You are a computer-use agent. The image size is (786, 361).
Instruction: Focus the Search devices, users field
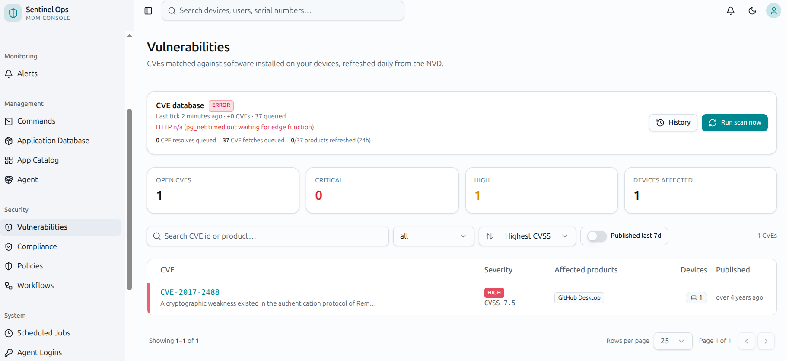pyautogui.click(x=283, y=11)
